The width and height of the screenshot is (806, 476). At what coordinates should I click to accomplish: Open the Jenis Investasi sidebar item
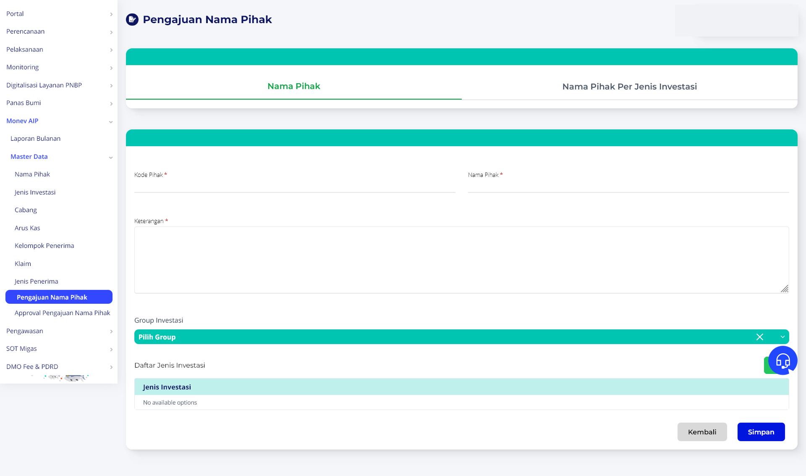coord(35,192)
